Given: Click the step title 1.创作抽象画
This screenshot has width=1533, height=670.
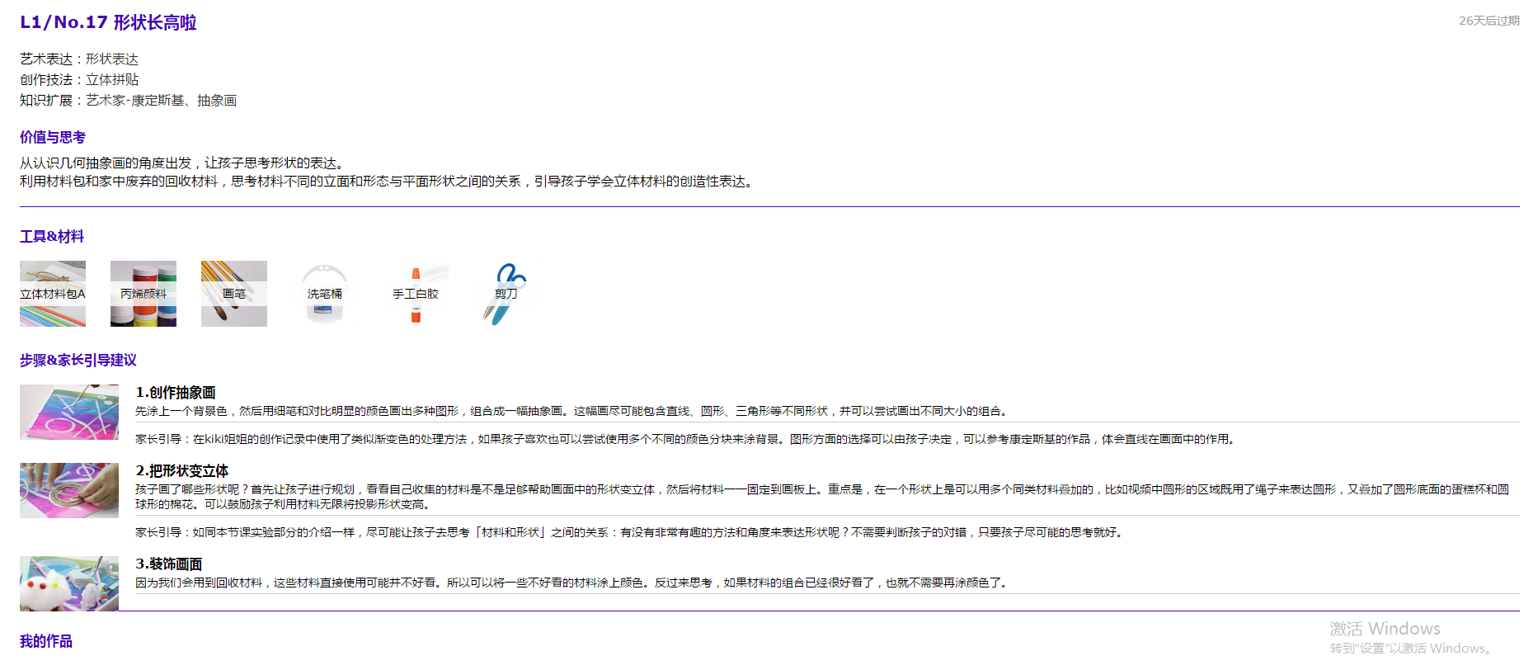Looking at the screenshot, I should [176, 393].
